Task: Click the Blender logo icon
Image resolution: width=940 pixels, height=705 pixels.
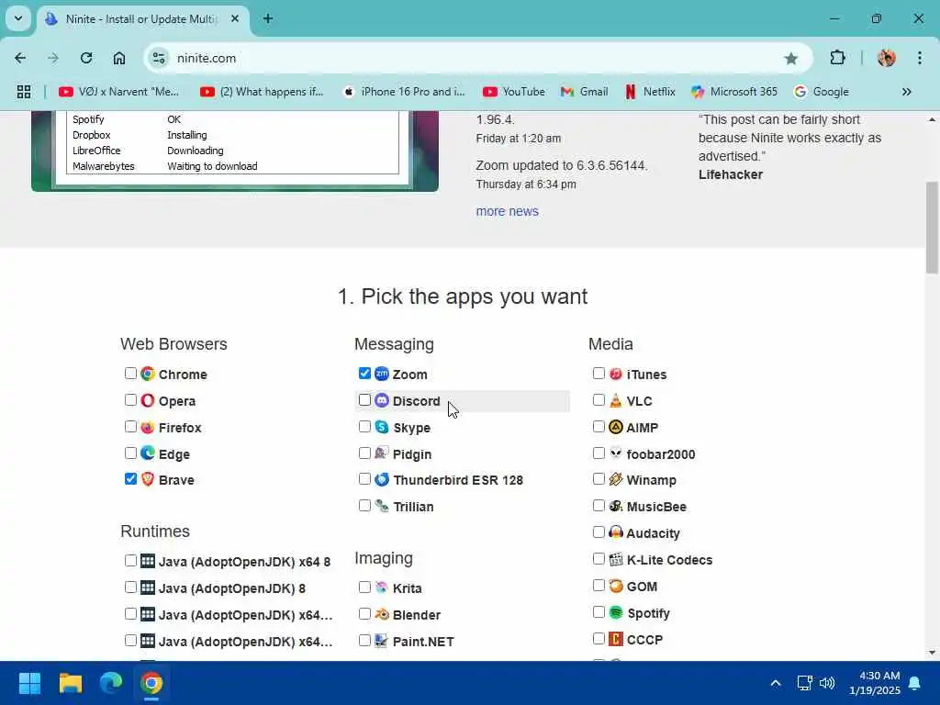Action: point(382,614)
